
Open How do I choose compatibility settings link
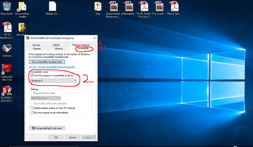(52, 67)
